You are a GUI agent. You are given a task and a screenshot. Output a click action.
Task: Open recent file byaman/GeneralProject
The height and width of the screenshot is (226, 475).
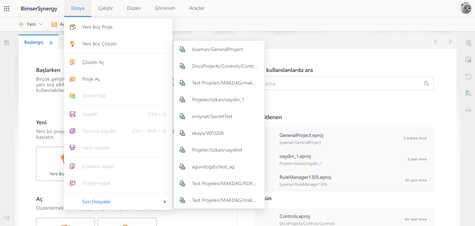217,50
